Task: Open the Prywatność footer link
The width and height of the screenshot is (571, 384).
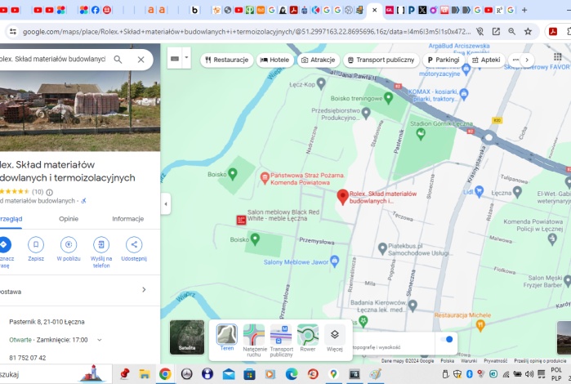Action: pos(495,360)
